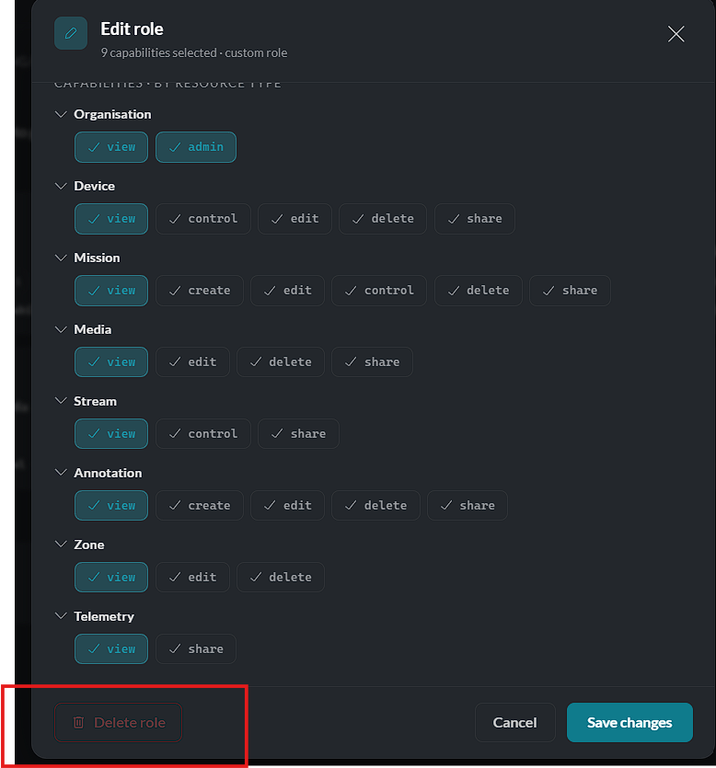Collapse the Annotation section
Viewport: 716px width, 768px height.
point(61,473)
